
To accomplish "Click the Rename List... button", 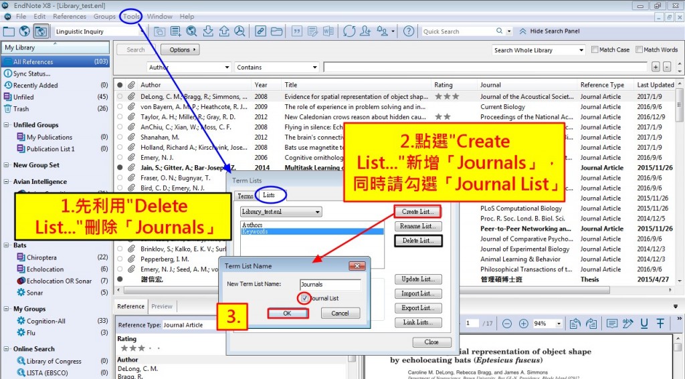I will click(418, 226).
